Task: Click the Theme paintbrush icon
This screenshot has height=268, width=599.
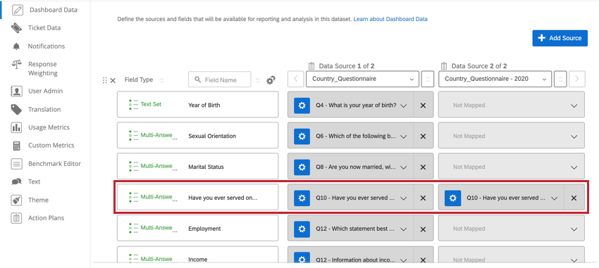Action: (16, 200)
